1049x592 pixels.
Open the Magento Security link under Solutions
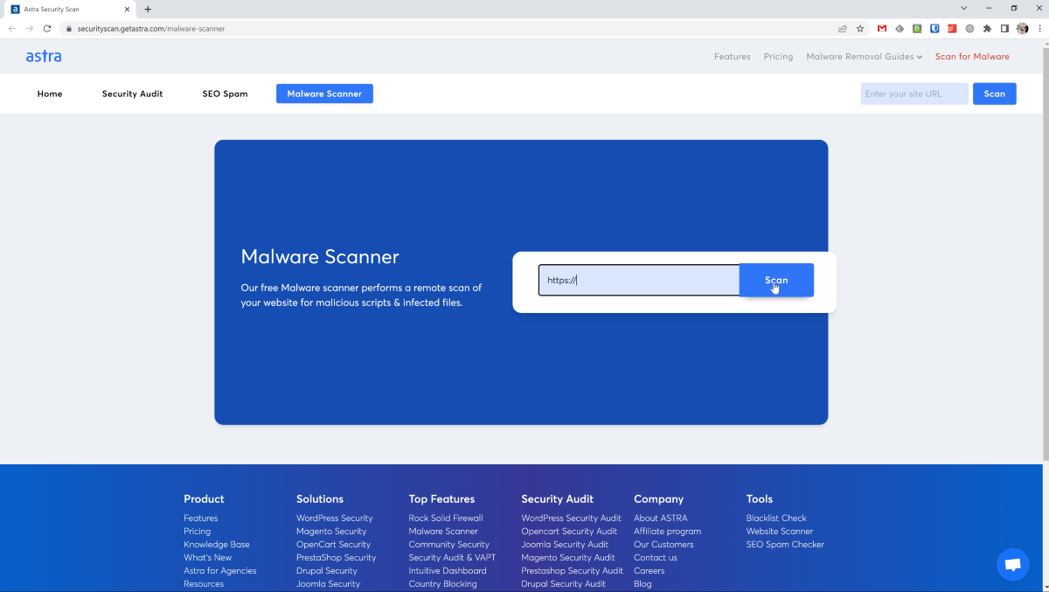pyautogui.click(x=331, y=532)
